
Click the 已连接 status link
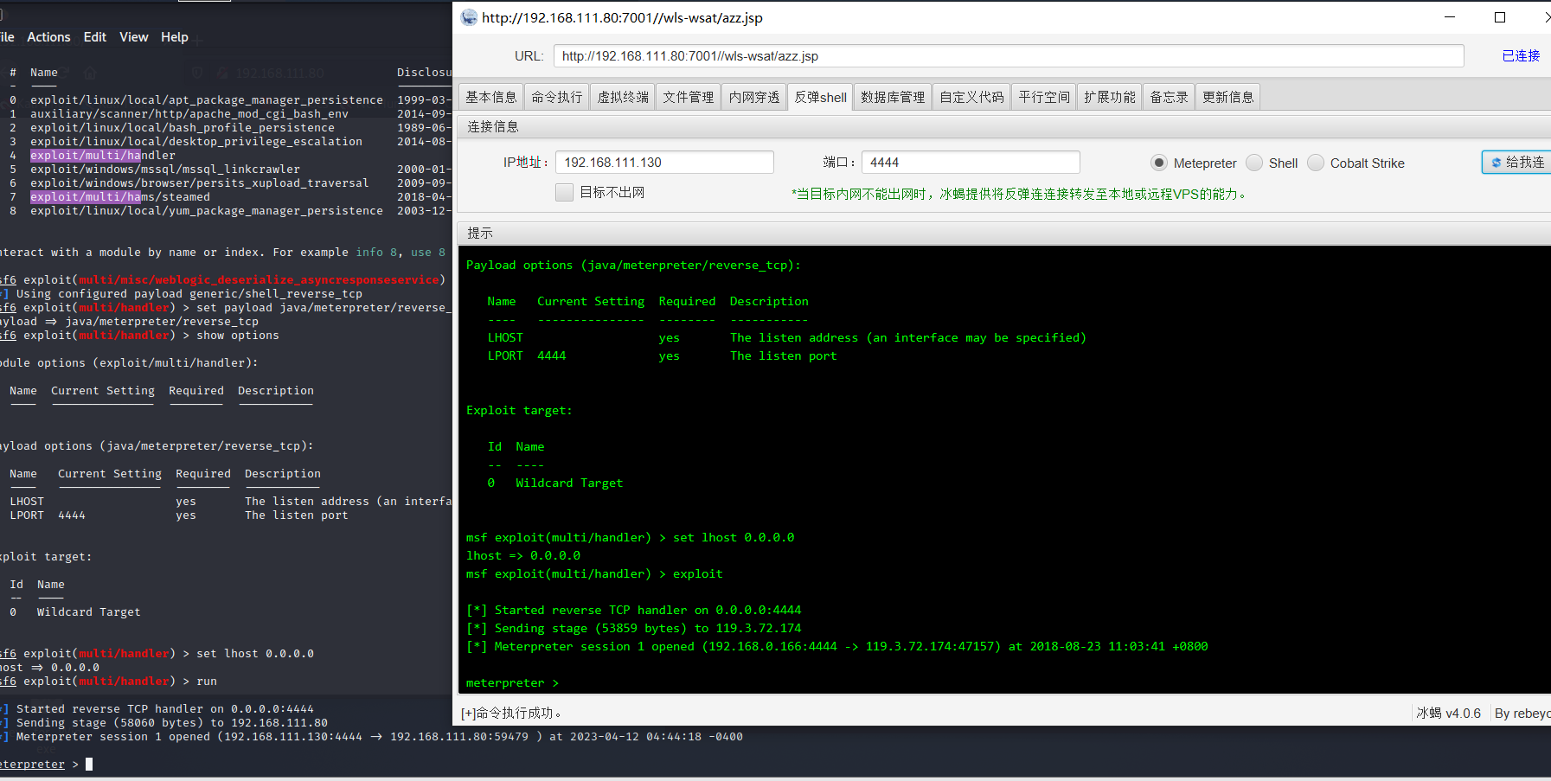coord(1521,55)
